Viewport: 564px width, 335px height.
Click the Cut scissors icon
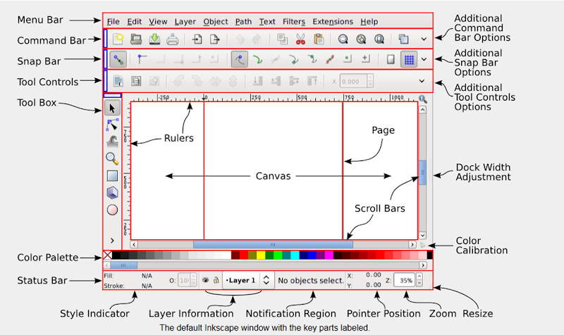pos(300,39)
